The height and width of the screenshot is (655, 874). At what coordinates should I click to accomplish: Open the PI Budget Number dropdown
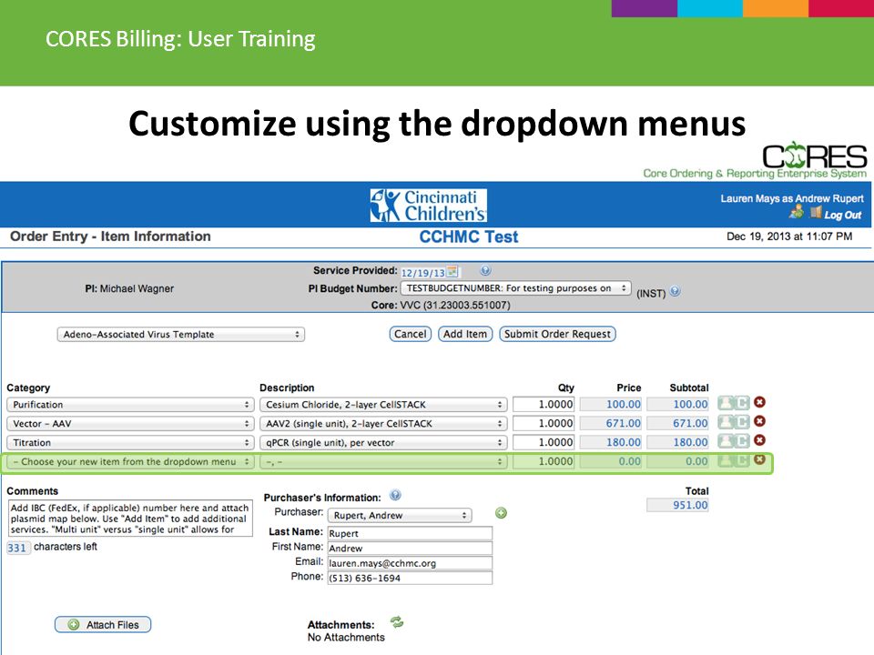click(515, 288)
